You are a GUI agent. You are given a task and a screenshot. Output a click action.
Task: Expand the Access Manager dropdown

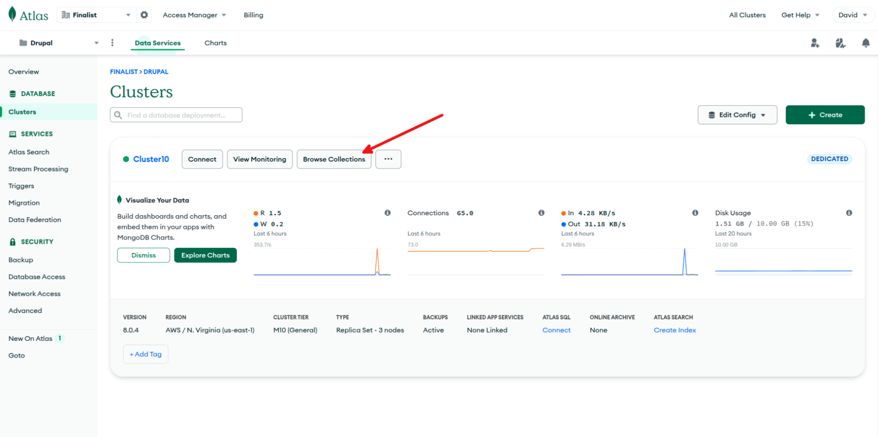pos(194,15)
